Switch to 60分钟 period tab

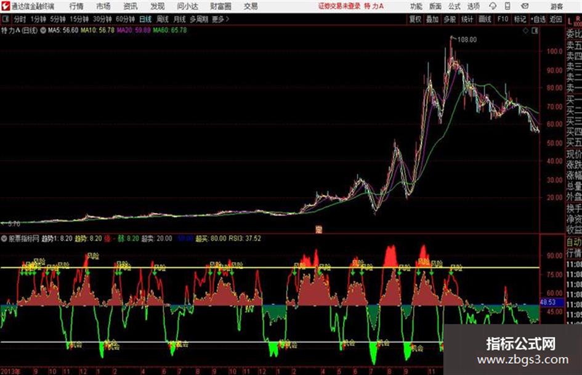[125, 19]
